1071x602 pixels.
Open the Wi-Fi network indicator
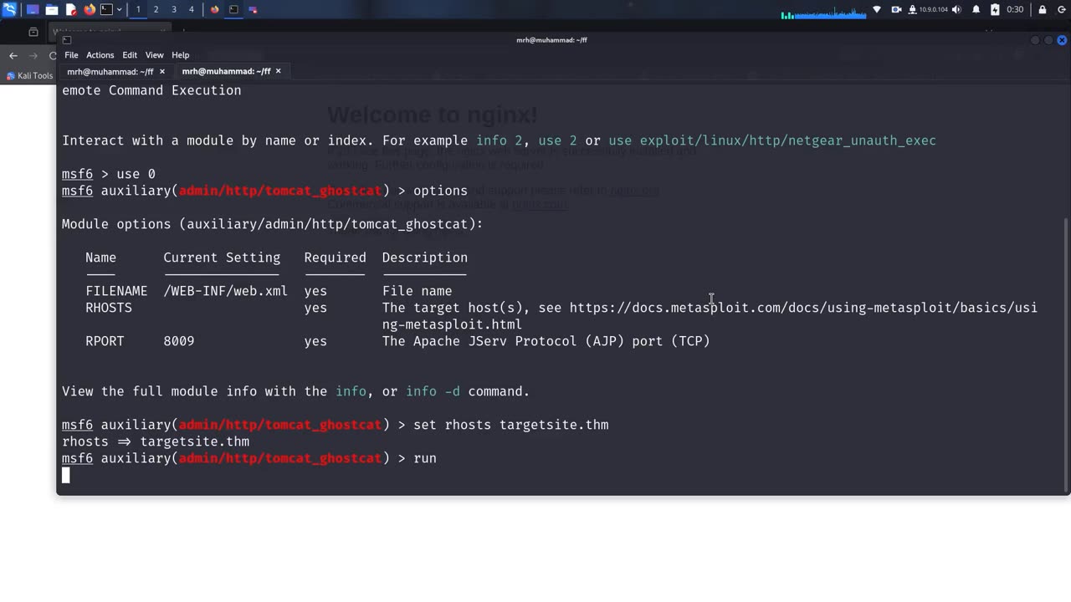point(877,9)
